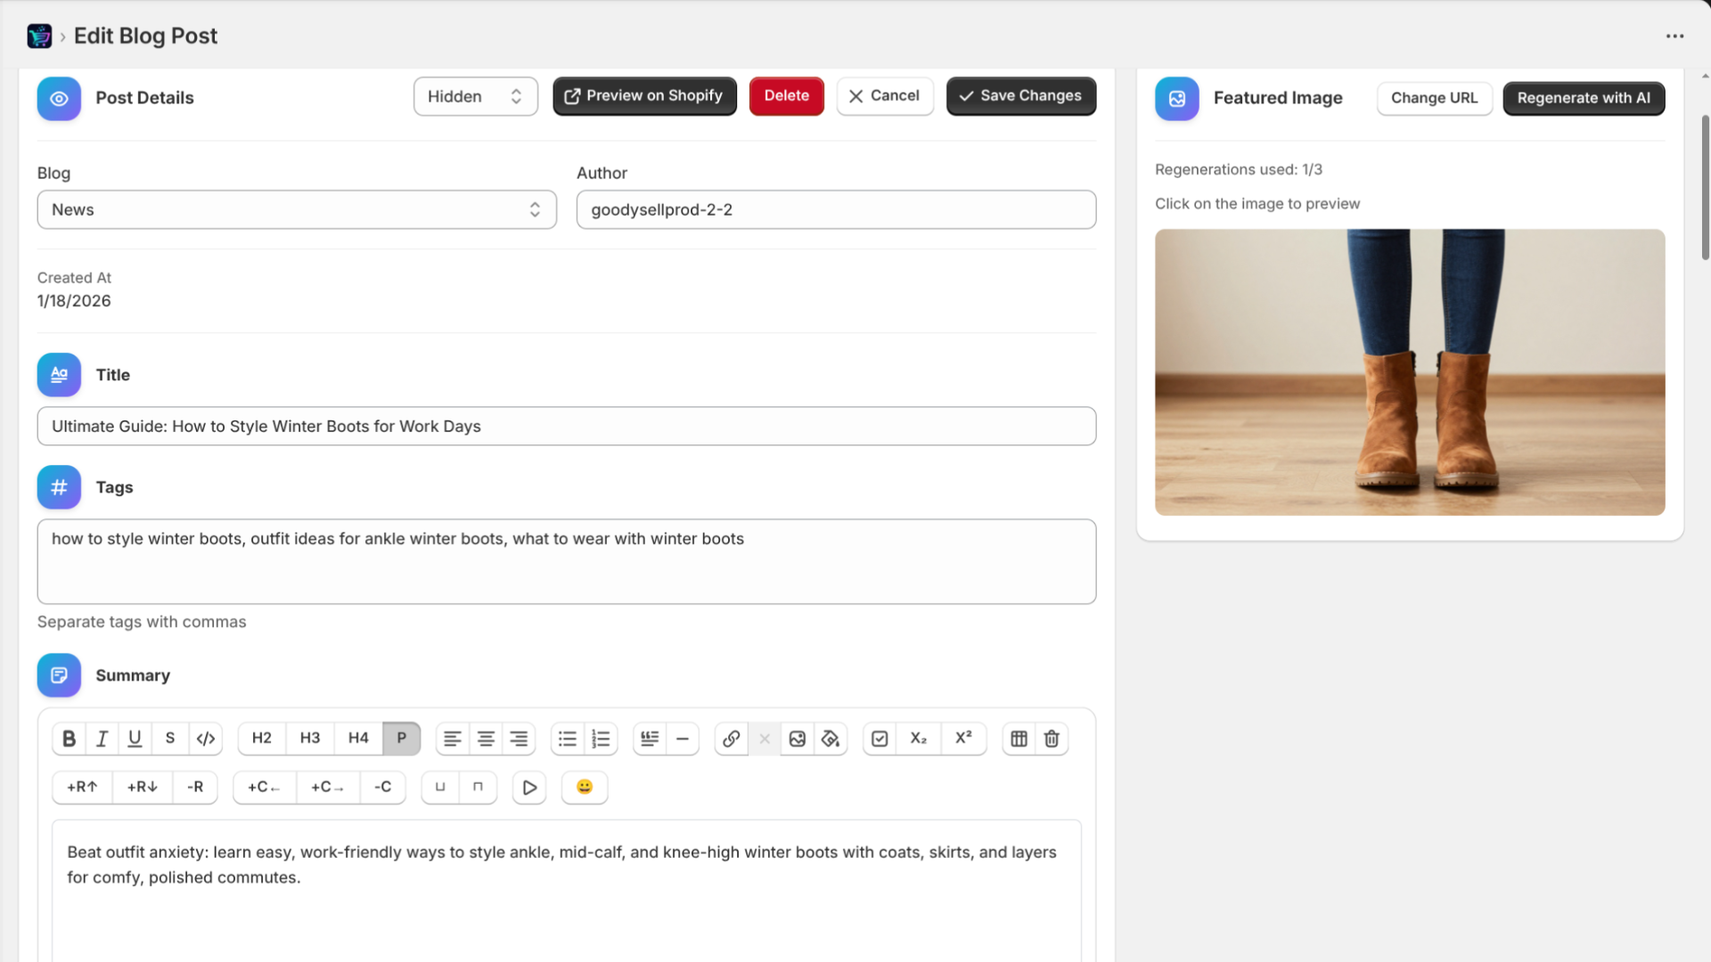Viewport: 1711px width, 962px height.
Task: Open the Hidden visibility dropdown
Action: [475, 96]
